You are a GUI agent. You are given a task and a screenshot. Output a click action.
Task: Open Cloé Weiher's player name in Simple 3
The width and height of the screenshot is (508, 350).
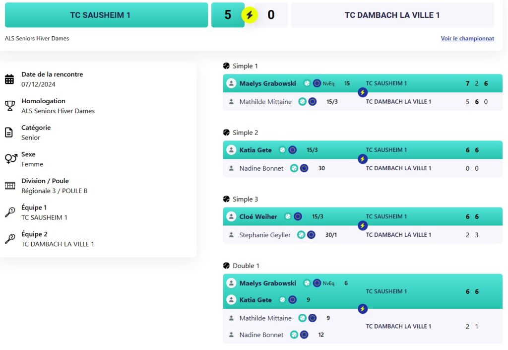(258, 216)
